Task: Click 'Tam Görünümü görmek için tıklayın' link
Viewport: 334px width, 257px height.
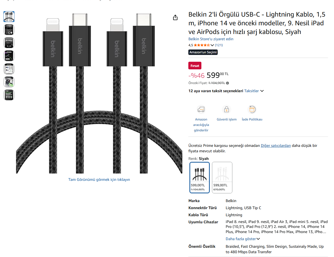Action: pos(99,179)
